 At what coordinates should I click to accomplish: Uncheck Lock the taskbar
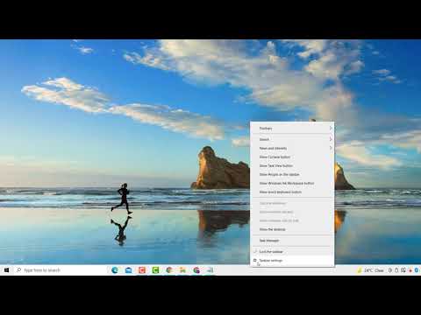pyautogui.click(x=292, y=251)
